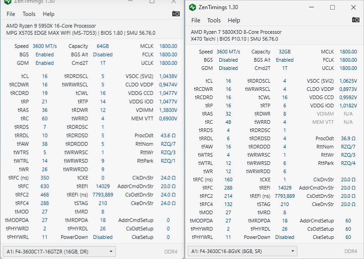Open Tools menu in left 5950X window
Image resolution: width=364 pixels, height=259 pixels.
(29, 14)
